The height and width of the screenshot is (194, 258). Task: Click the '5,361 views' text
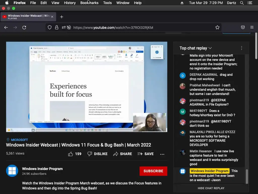(x=15, y=153)
